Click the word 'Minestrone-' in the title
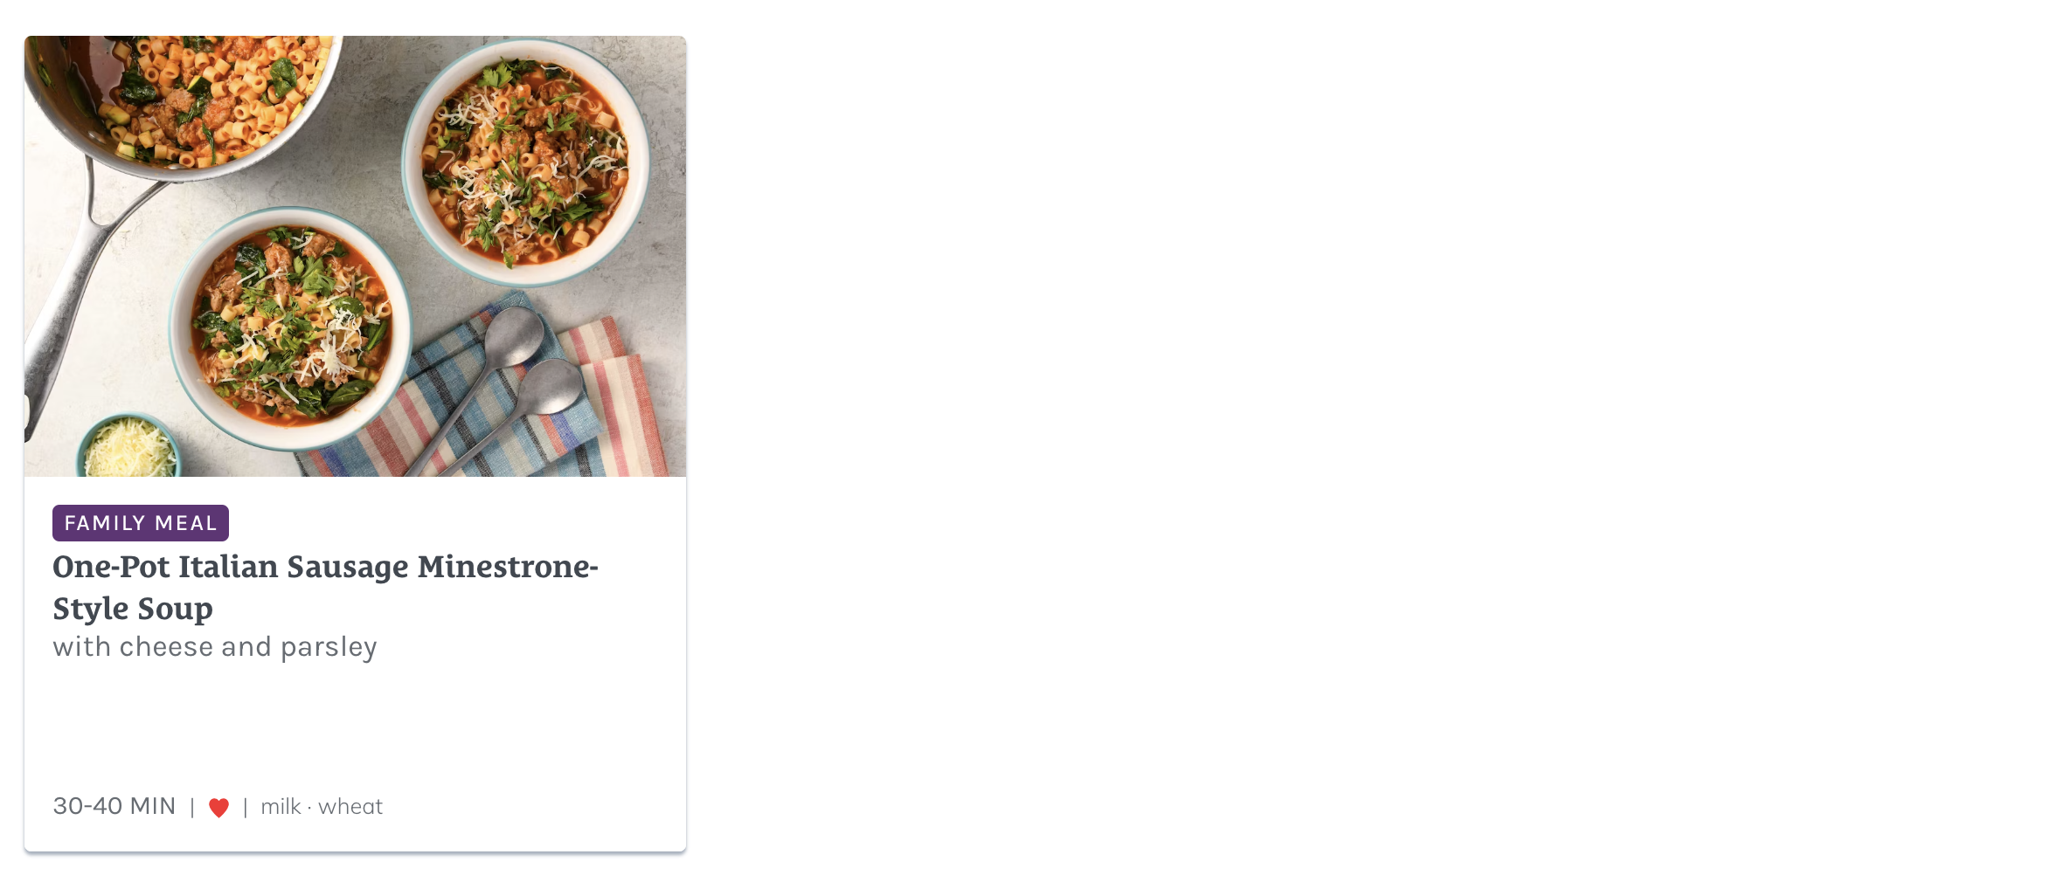The image size is (2045, 882). [508, 567]
